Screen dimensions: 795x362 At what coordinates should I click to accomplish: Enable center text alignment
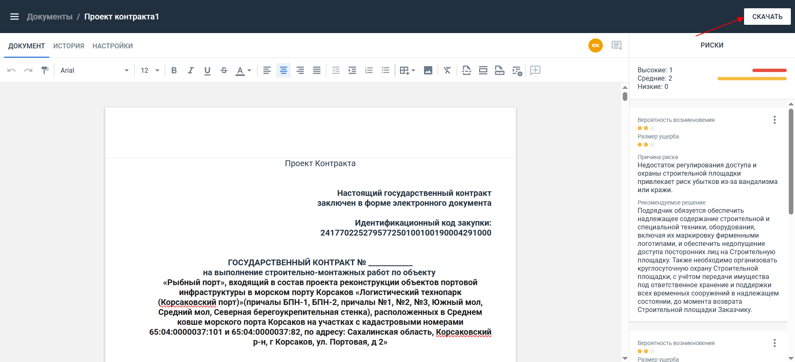point(283,70)
